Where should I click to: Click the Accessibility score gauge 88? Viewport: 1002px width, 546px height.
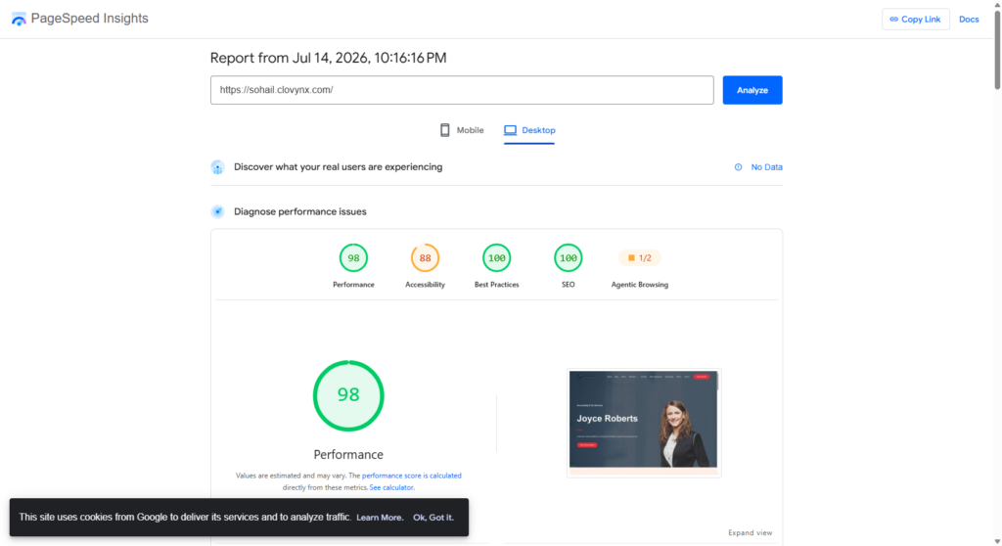425,258
